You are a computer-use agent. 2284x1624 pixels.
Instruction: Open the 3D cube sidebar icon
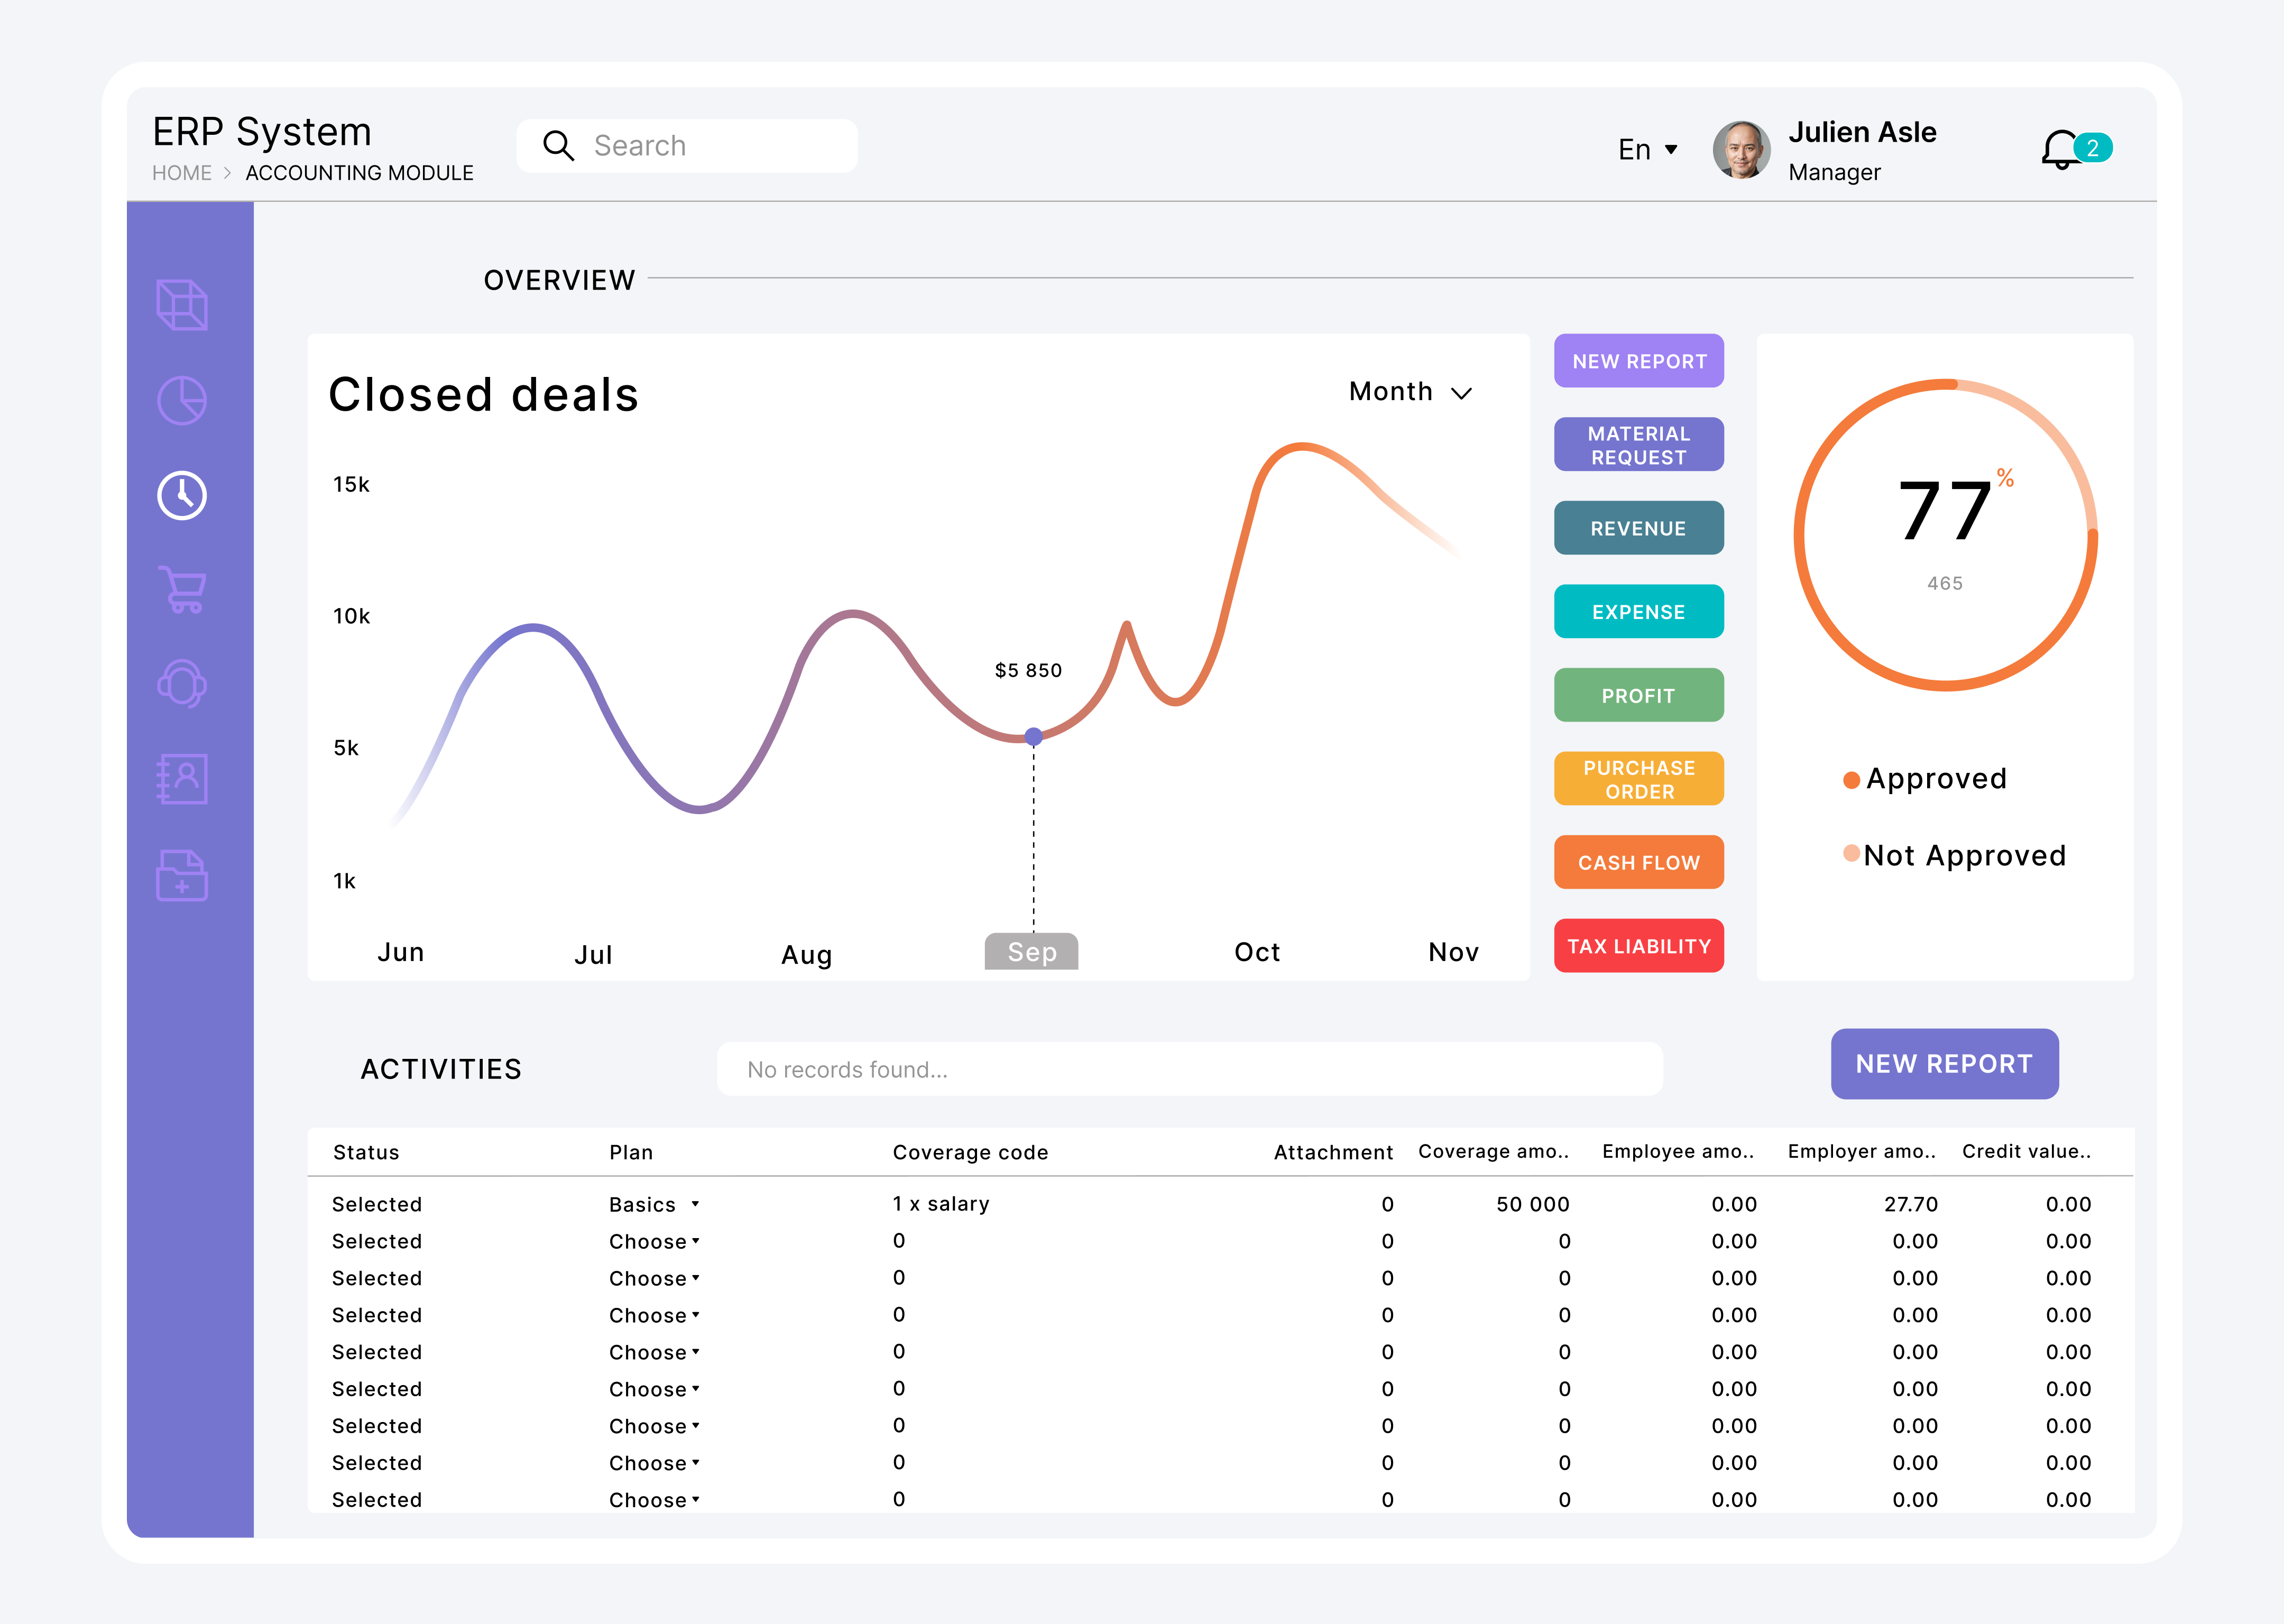pos(182,305)
